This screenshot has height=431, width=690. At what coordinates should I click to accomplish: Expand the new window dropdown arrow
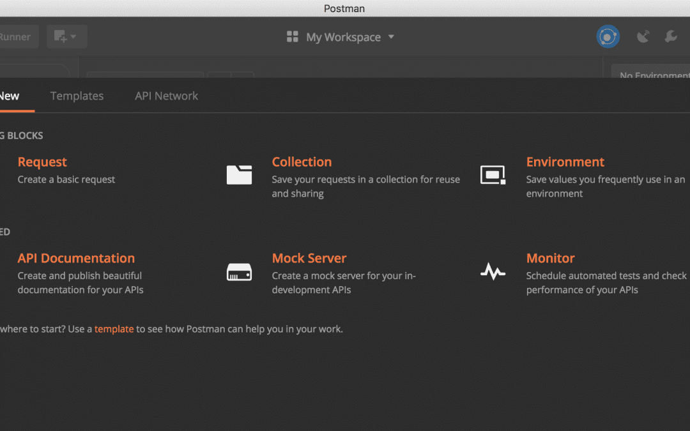point(73,36)
